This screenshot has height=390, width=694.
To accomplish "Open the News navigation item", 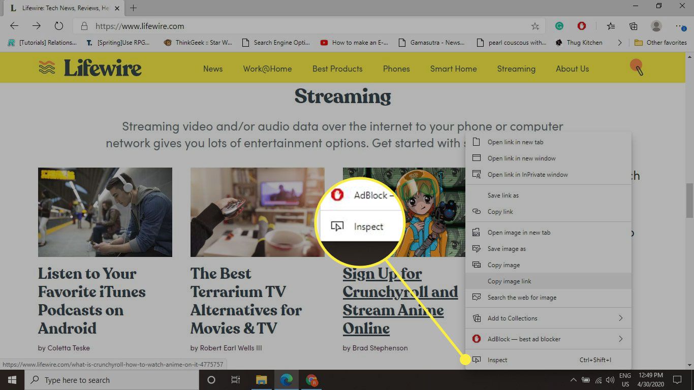I will tap(213, 69).
